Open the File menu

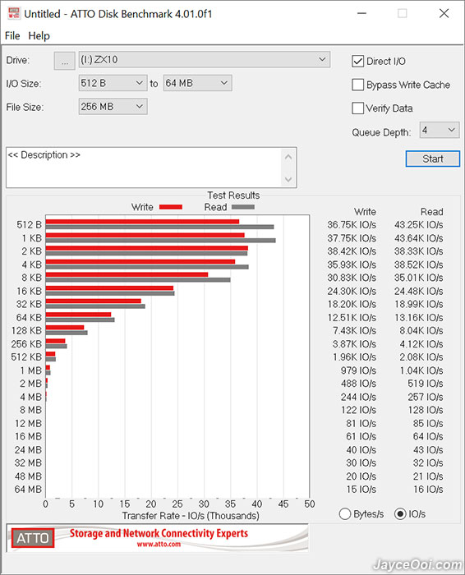(x=12, y=36)
